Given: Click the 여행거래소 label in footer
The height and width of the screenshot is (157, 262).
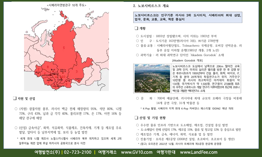Looking at the screenshot, I should pos(107,152).
